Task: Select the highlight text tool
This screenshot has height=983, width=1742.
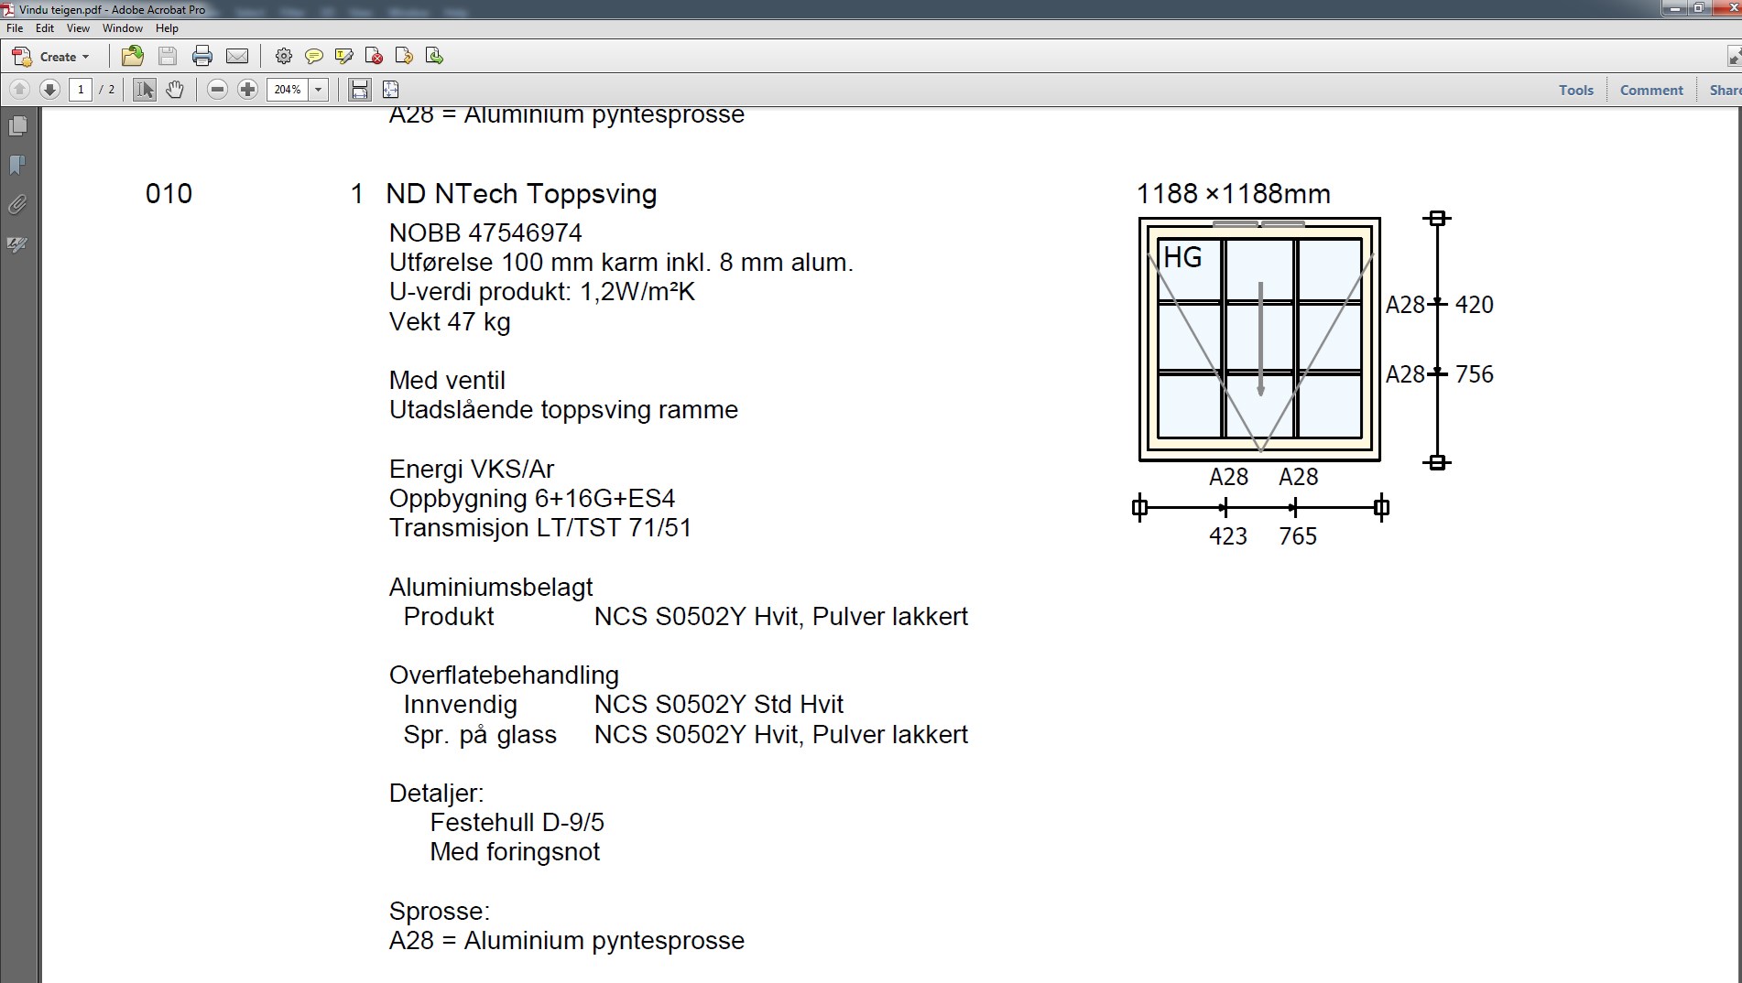Action: (x=344, y=57)
